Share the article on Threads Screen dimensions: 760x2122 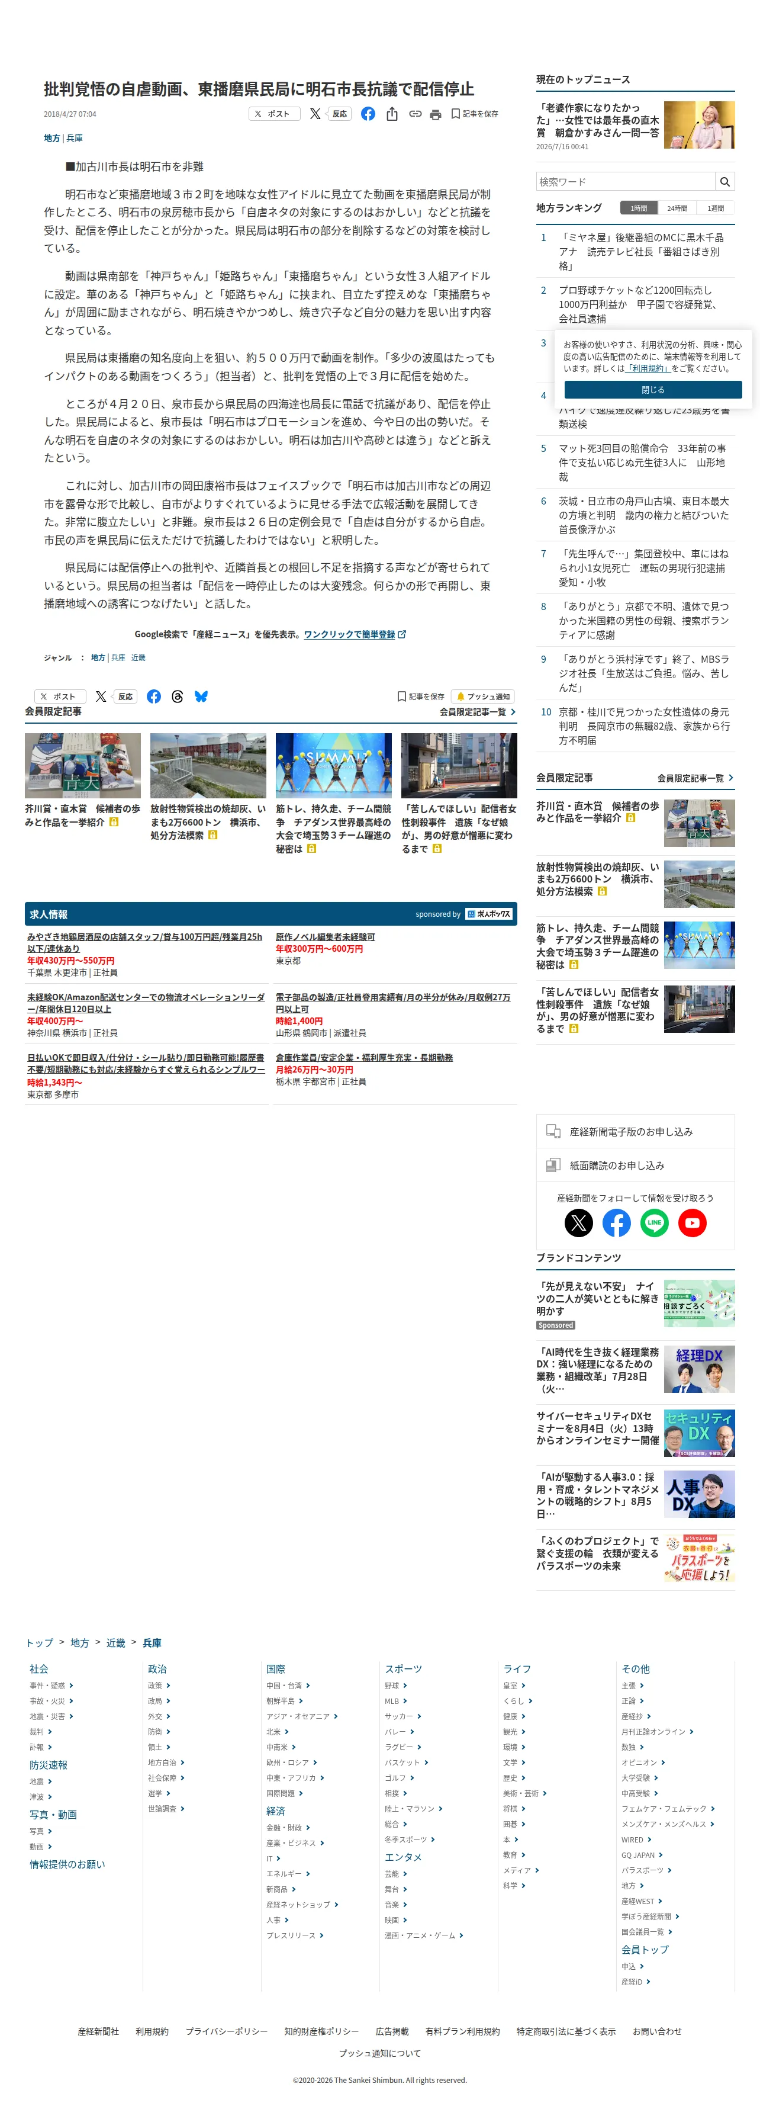[x=177, y=696]
